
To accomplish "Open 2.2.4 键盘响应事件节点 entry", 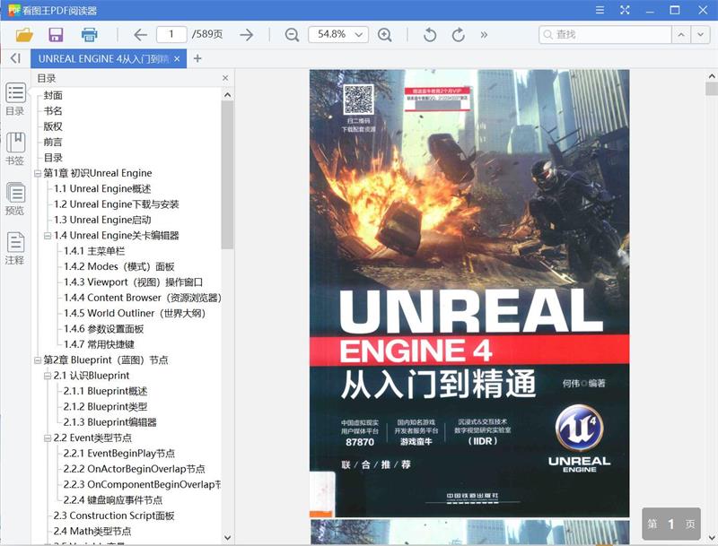I will (x=113, y=500).
